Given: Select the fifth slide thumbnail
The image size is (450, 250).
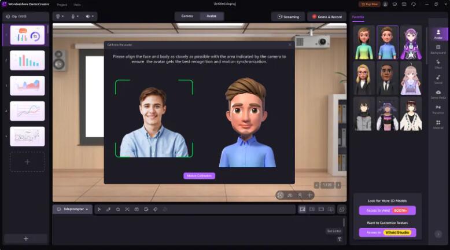Looking at the screenshot, I should pos(27,137).
